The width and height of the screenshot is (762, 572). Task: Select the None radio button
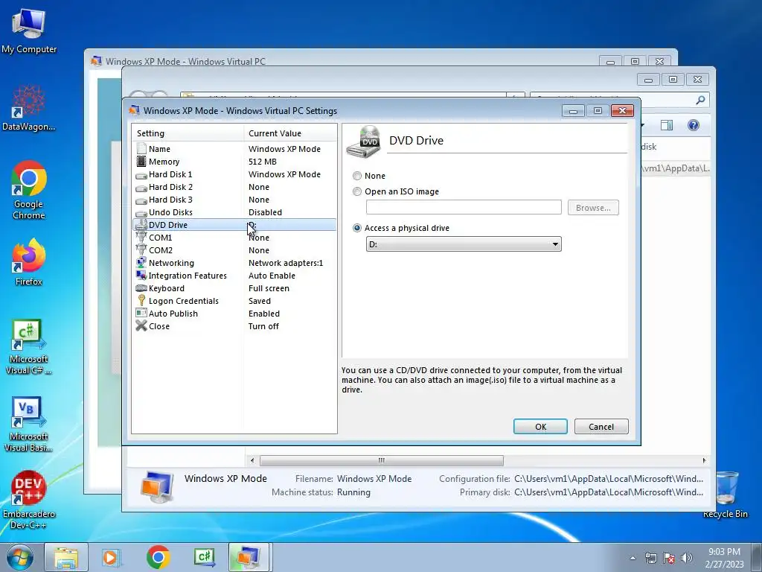click(x=357, y=176)
